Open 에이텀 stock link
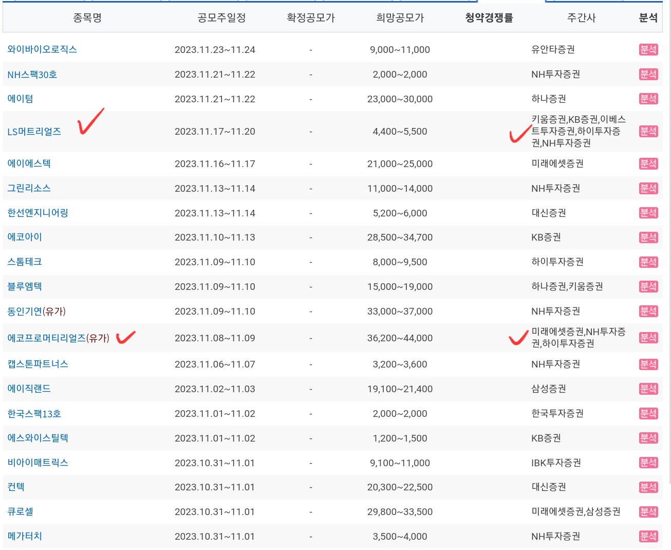671x550 pixels. point(20,99)
